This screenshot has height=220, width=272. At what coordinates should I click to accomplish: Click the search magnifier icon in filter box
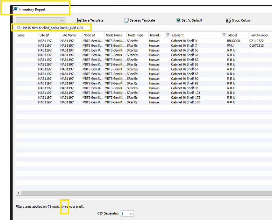click(x=19, y=28)
